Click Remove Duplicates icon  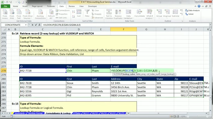pos(118,14)
